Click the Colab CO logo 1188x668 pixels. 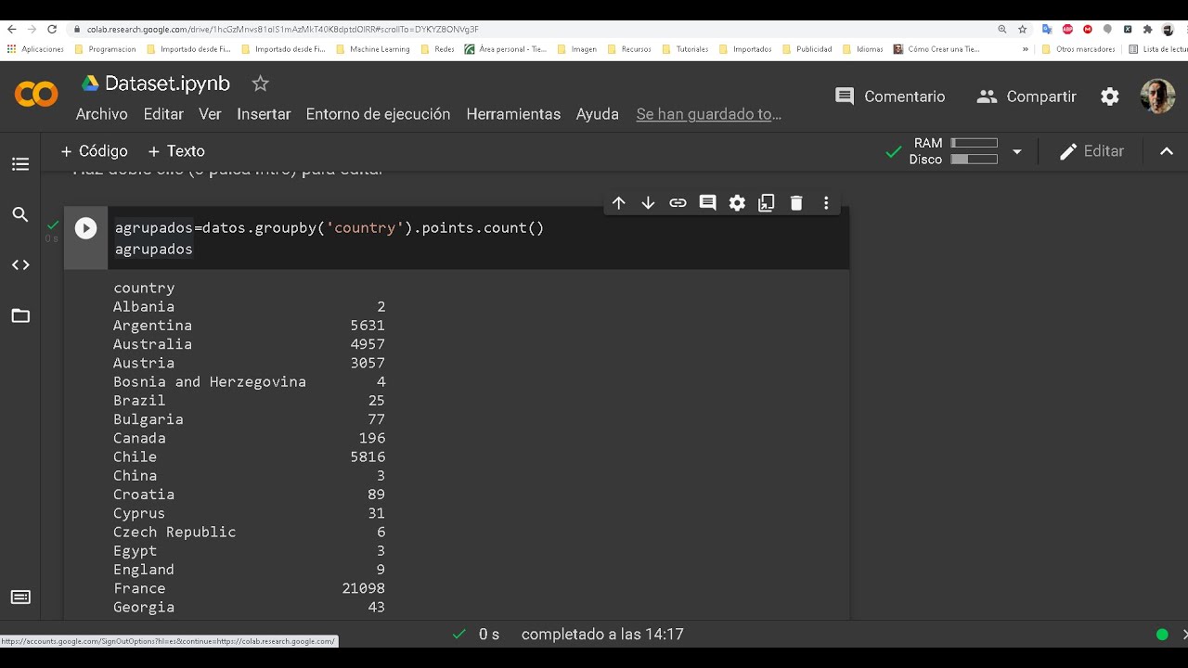pyautogui.click(x=36, y=94)
